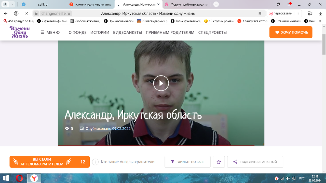This screenshot has width=326, height=183.
Task: Open the three-dot menu near 'пересказать'
Action: click(298, 13)
